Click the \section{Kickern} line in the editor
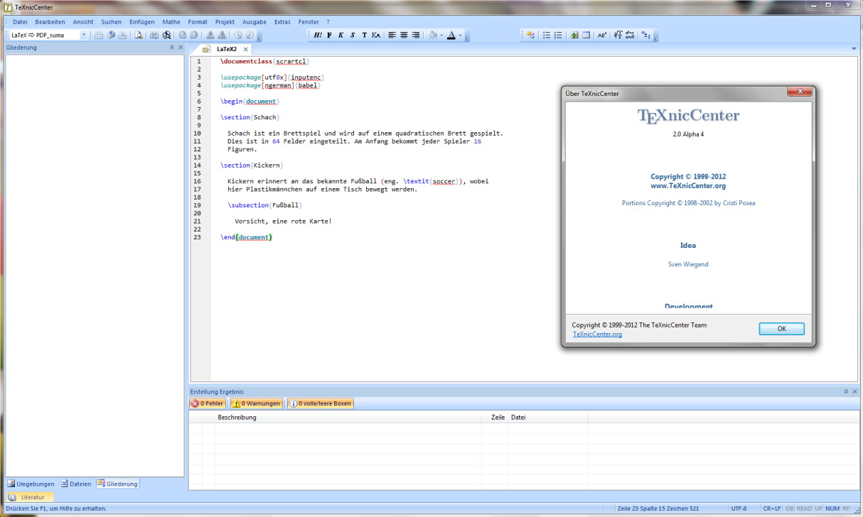The width and height of the screenshot is (863, 517). coord(252,165)
